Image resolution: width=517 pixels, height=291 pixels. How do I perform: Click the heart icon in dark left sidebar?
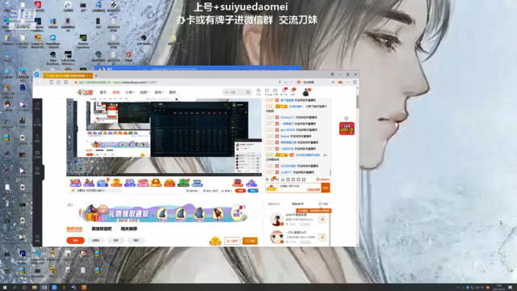pyautogui.click(x=37, y=105)
